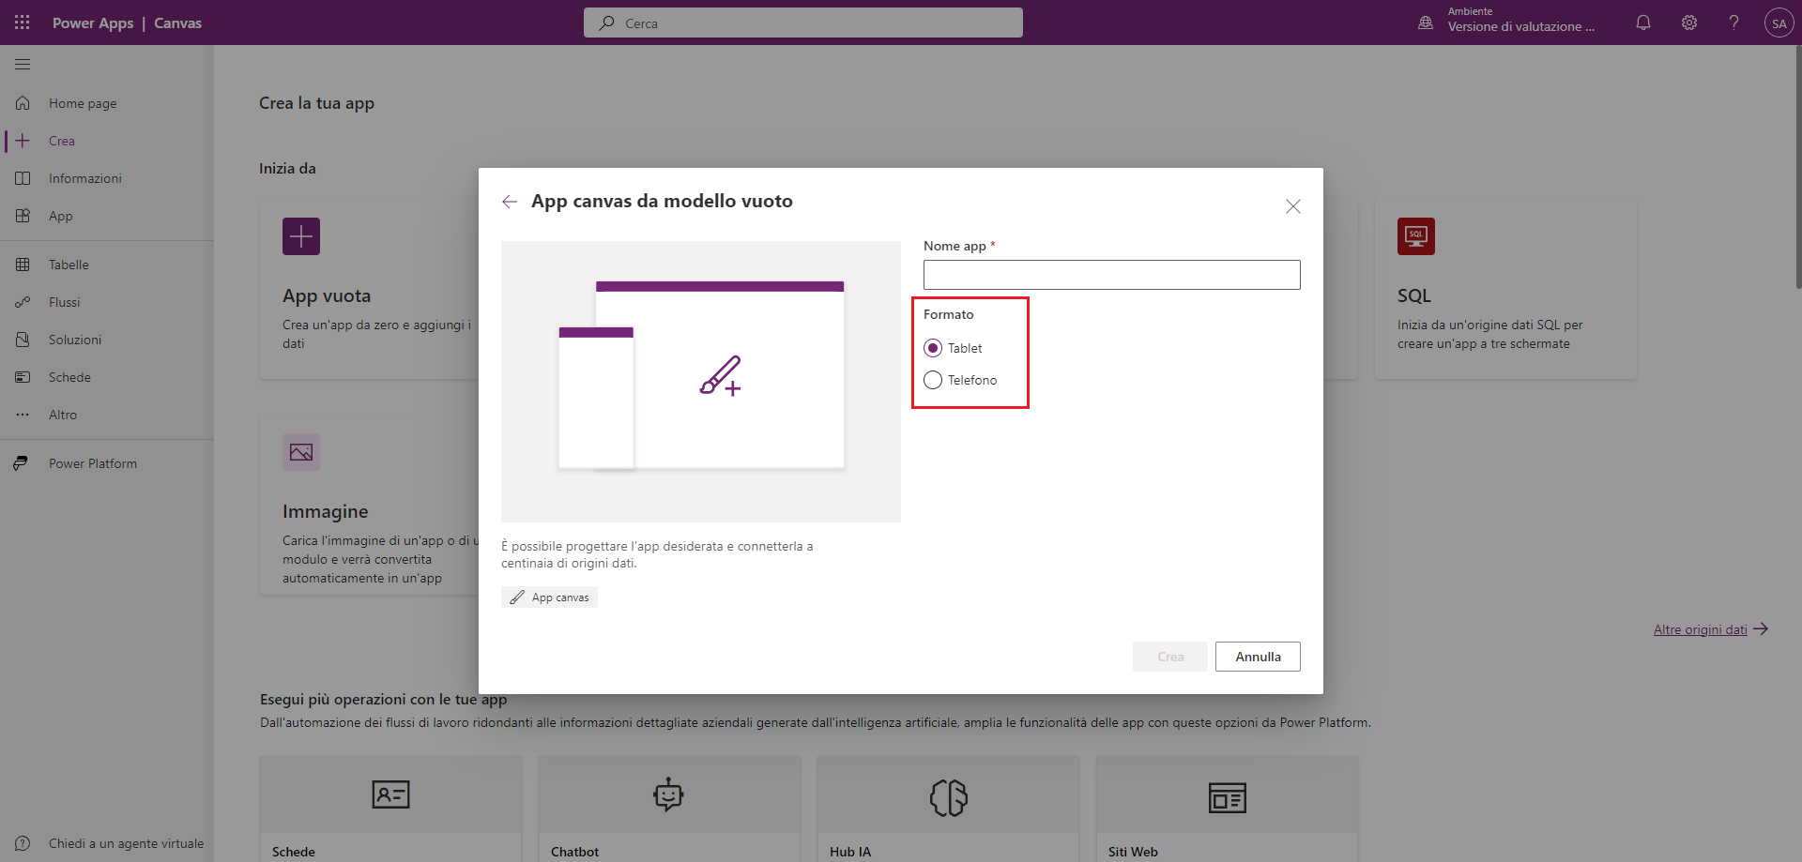Click the Annulla button
The image size is (1802, 862).
(x=1258, y=657)
